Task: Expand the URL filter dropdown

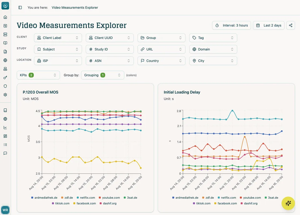Action: 161,49
